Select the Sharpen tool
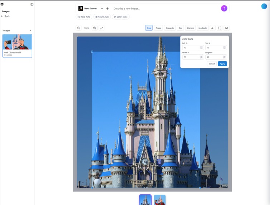Image resolution: width=270 pixels, height=205 pixels. [190, 28]
